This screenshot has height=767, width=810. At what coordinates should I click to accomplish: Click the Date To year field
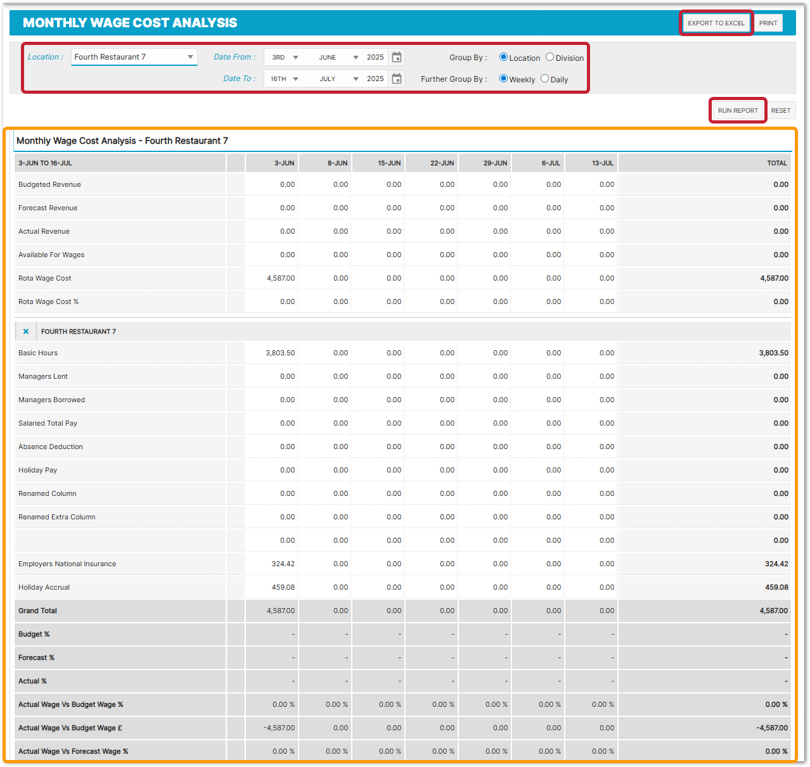click(x=375, y=79)
